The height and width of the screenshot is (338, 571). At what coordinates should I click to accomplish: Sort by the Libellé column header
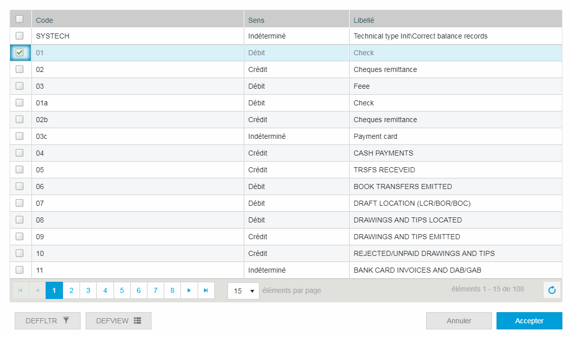coord(364,20)
